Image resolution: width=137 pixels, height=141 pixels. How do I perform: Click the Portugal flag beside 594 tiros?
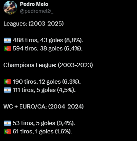pyautogui.click(x=8, y=48)
